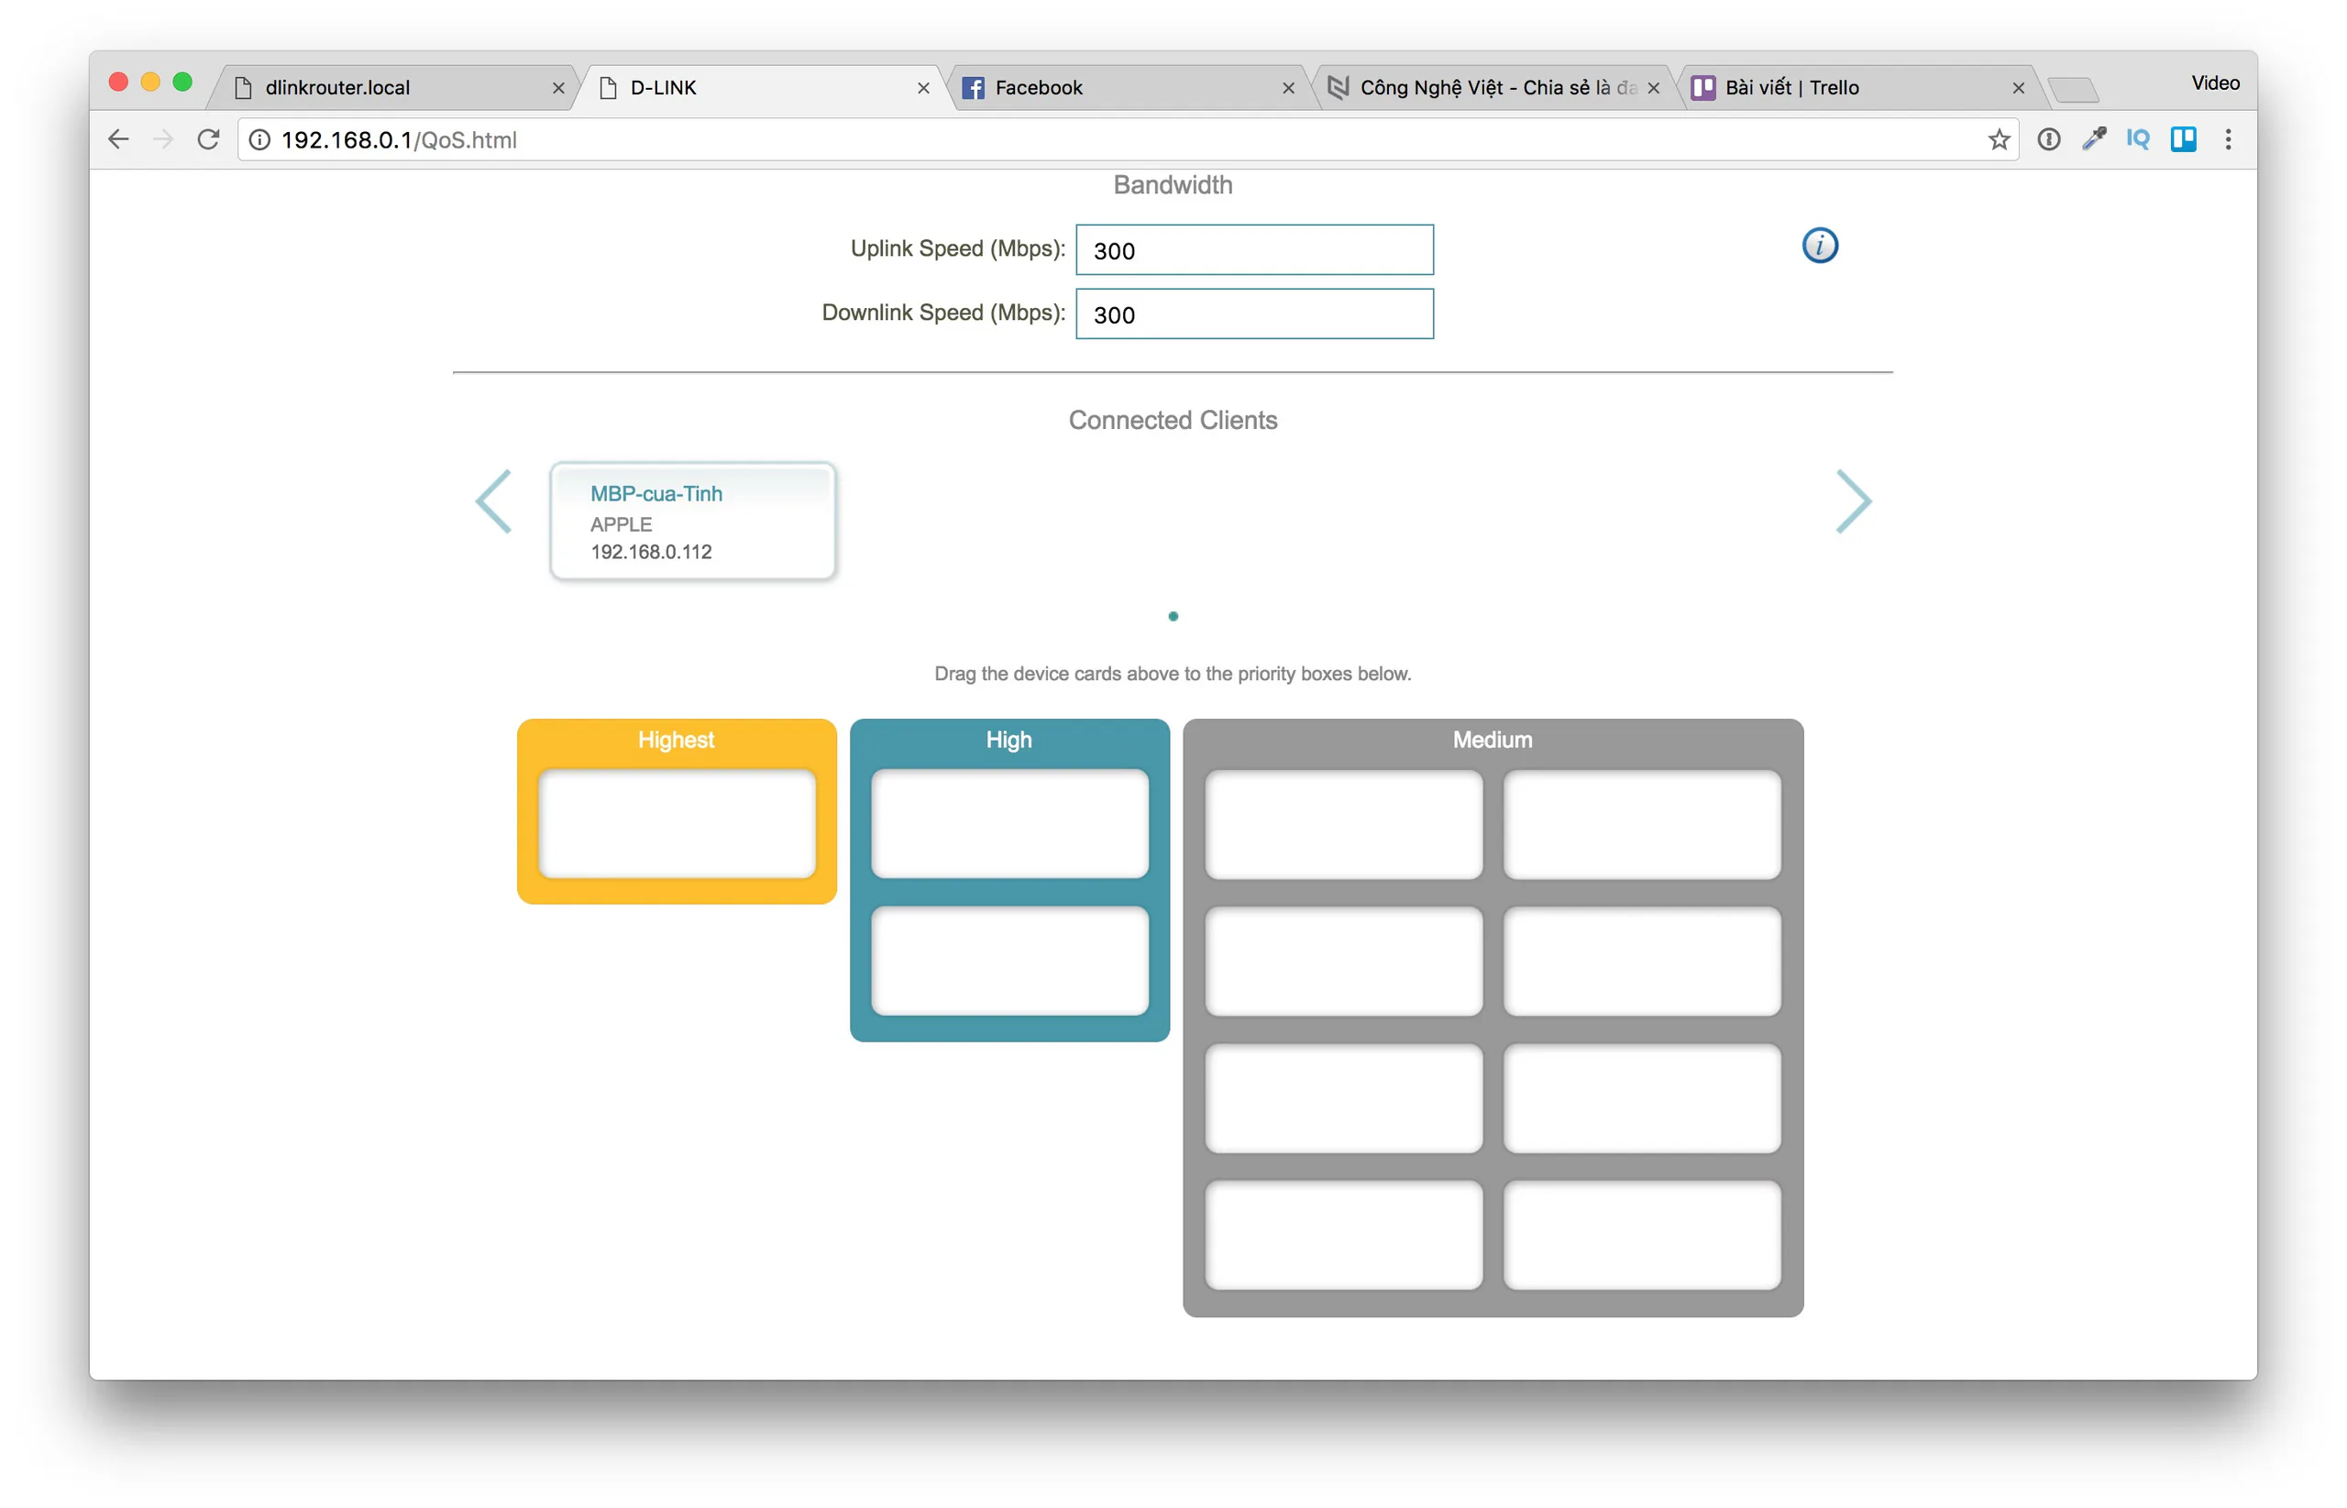Click the eyedropper extension icon

click(x=2093, y=139)
